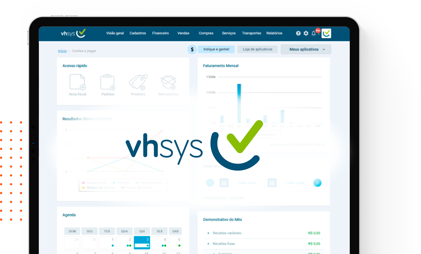Select day 2 in the Agenda calendar

tap(125, 243)
